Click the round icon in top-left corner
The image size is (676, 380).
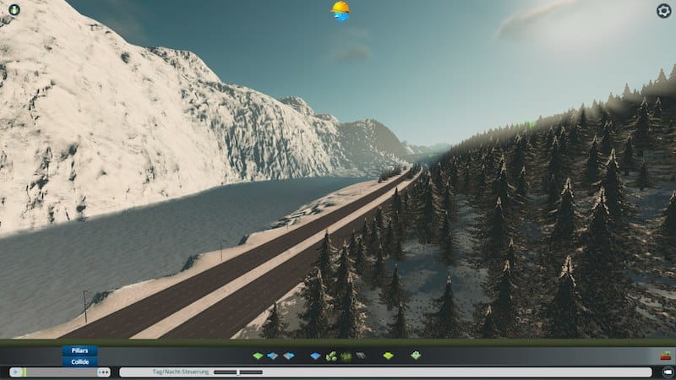[x=14, y=10]
